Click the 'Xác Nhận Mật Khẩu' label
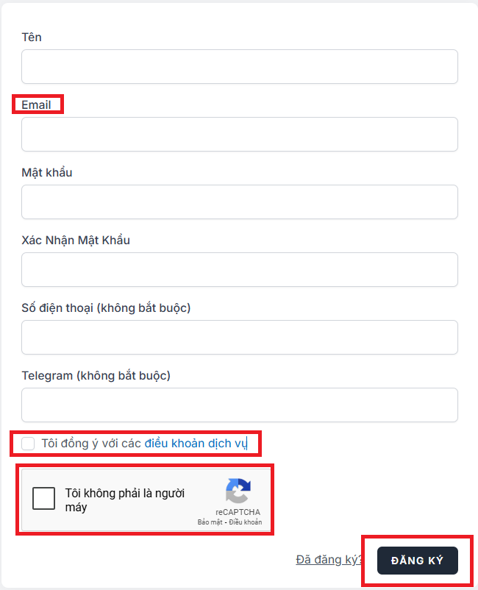The height and width of the screenshot is (590, 478). pyautogui.click(x=76, y=241)
